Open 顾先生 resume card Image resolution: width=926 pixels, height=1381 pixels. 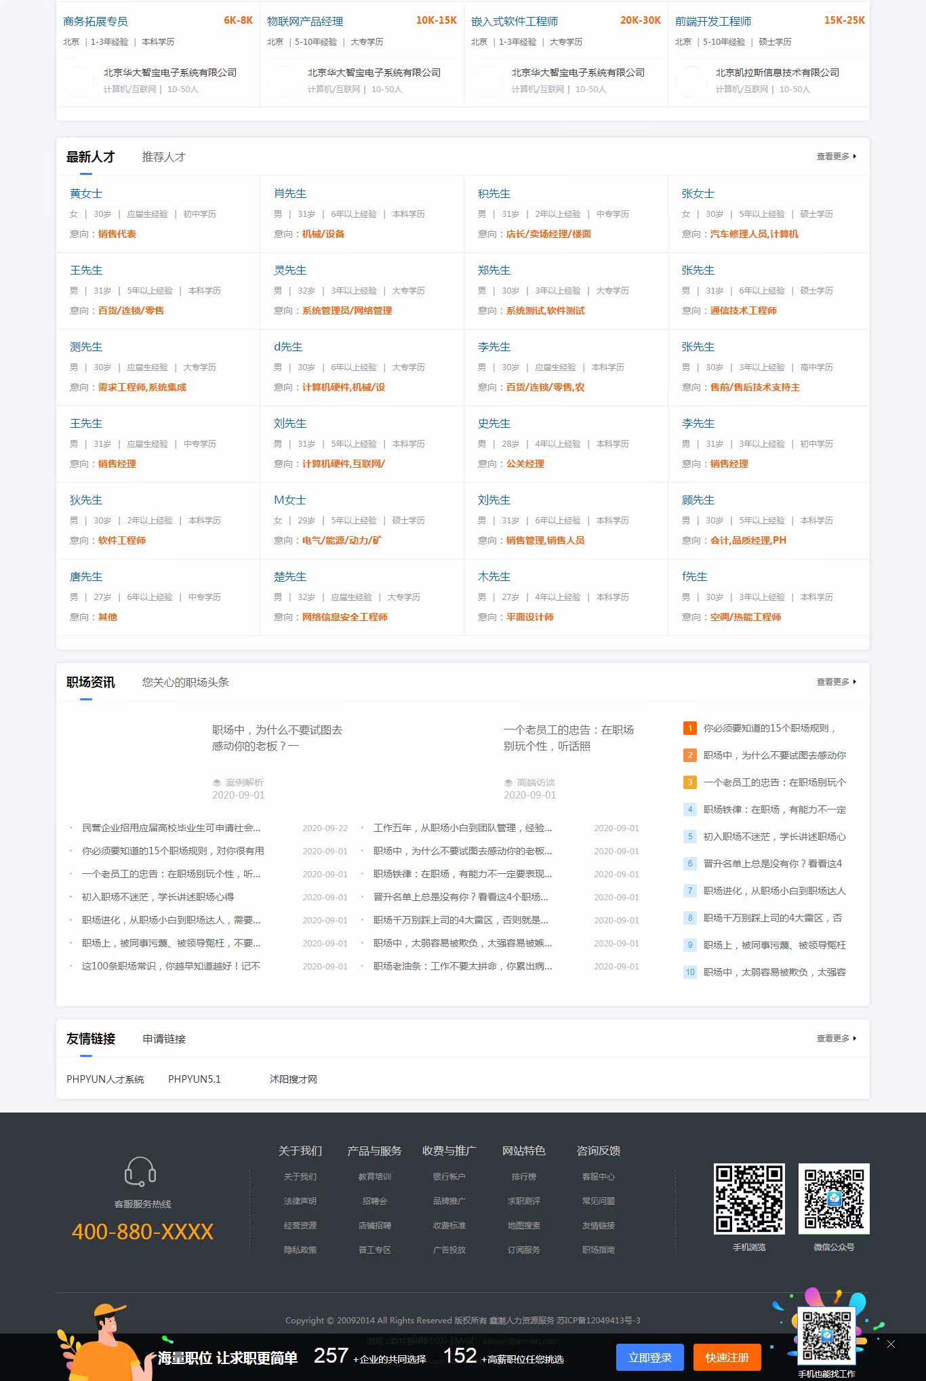(698, 500)
